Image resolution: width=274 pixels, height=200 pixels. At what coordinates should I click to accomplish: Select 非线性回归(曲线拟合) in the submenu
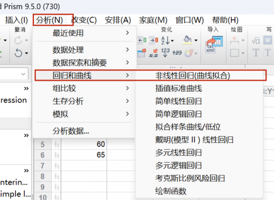(200, 76)
